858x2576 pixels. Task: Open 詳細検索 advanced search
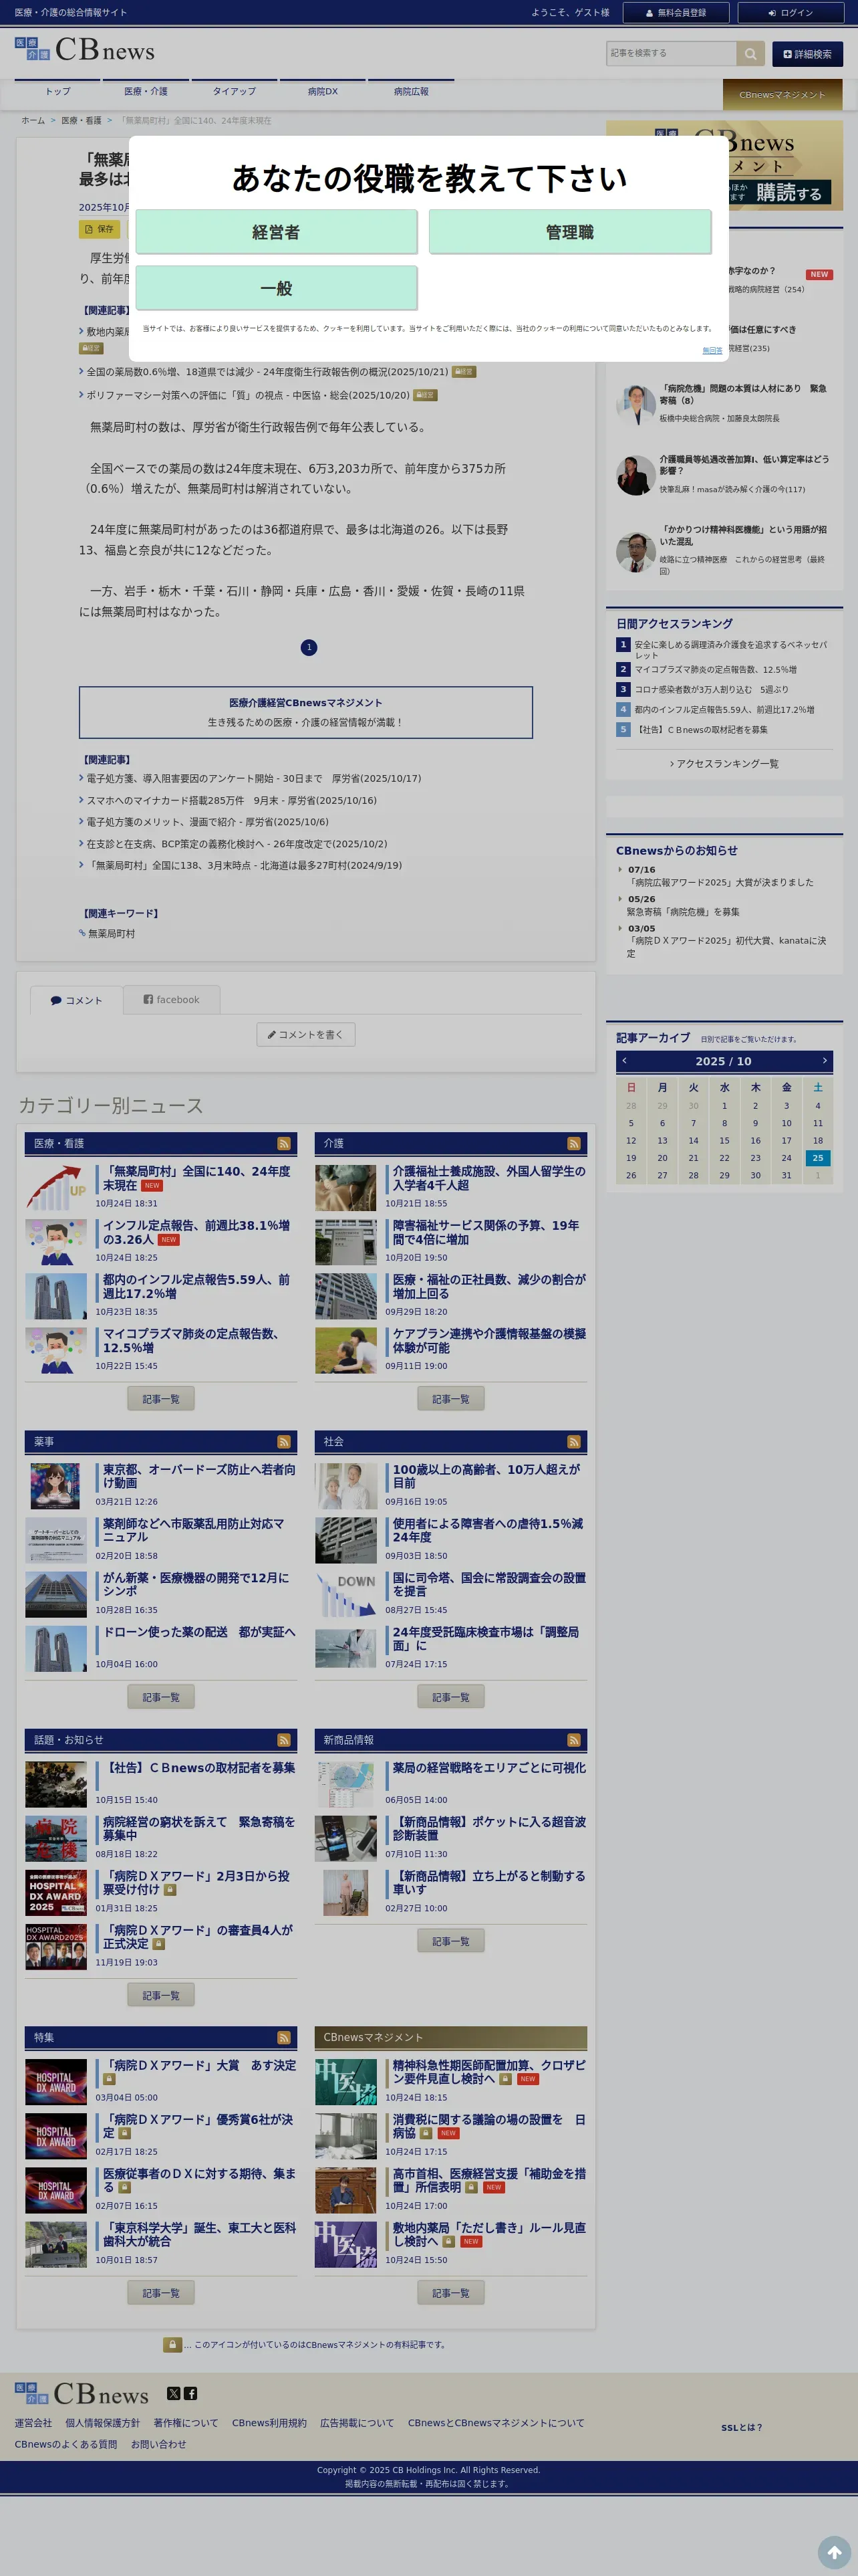tap(807, 54)
